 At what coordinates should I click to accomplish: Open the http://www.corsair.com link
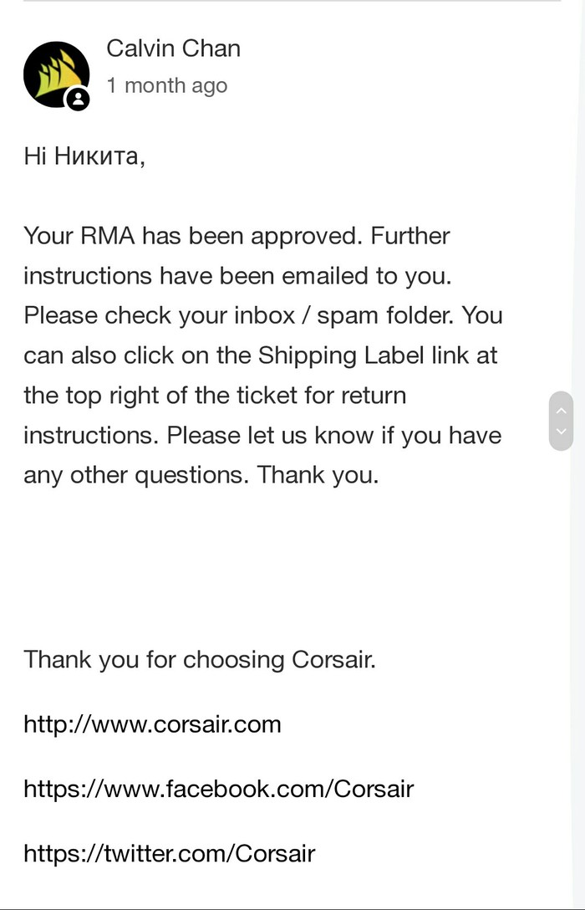pos(152,723)
